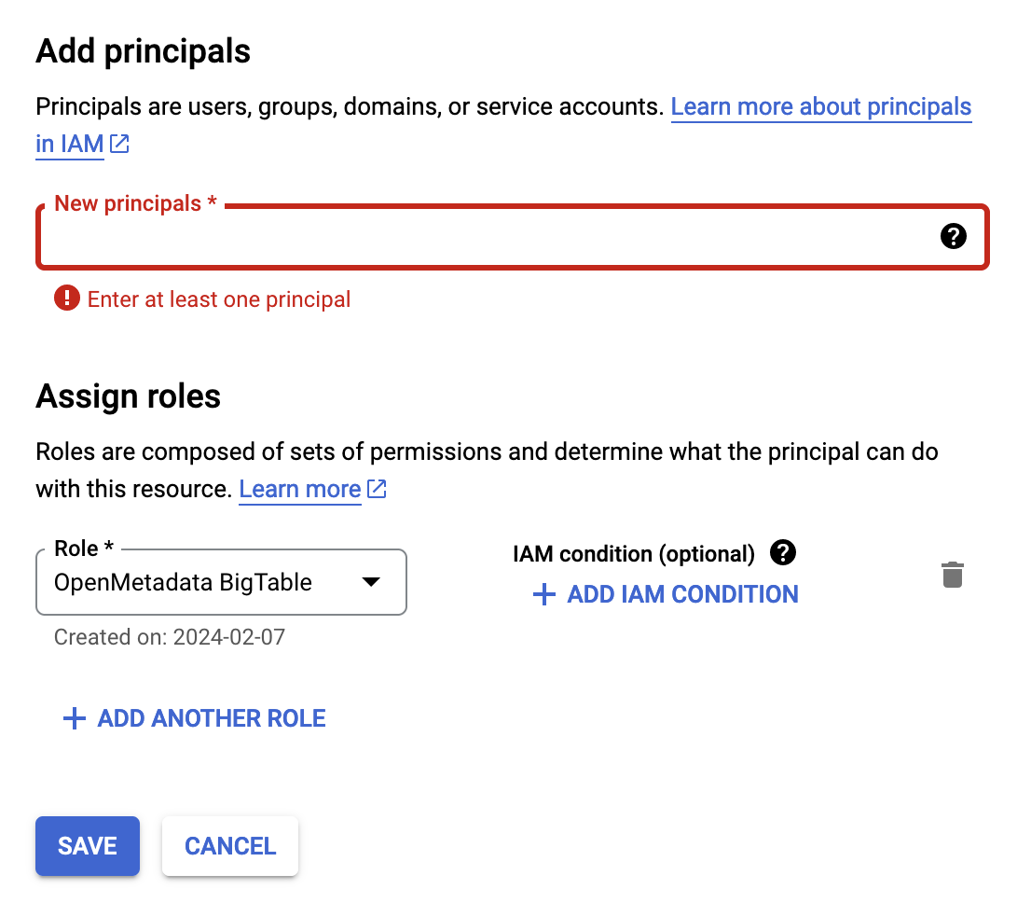
Task: Open the New principals help tooltip
Action: point(954,236)
